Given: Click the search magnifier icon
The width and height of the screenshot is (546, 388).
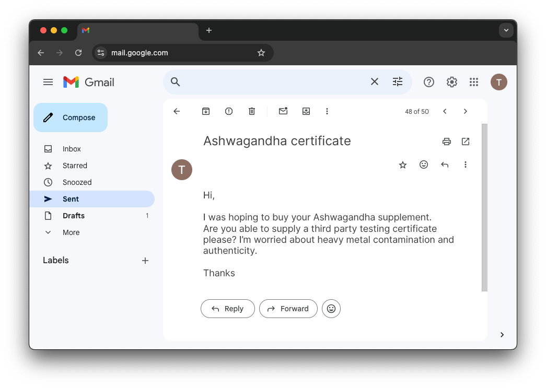Looking at the screenshot, I should (x=175, y=82).
